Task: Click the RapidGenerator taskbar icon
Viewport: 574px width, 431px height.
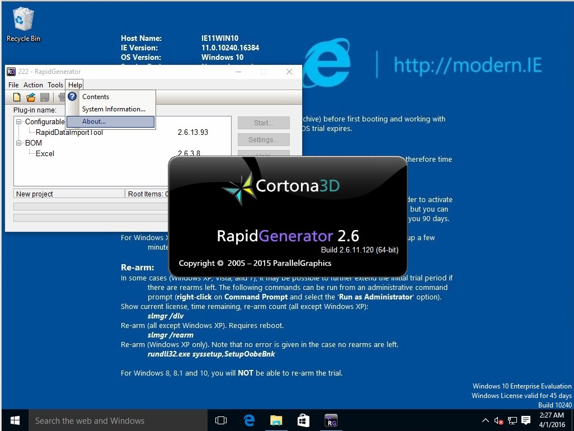Action: (x=331, y=420)
